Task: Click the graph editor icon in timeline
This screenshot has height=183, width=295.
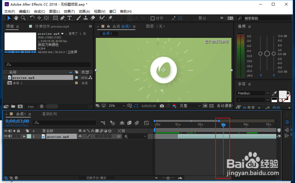Action: point(146,123)
